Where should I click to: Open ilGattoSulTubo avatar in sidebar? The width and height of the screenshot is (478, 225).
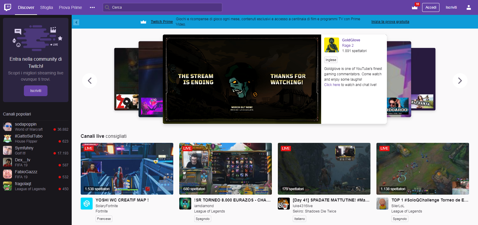pos(7,138)
